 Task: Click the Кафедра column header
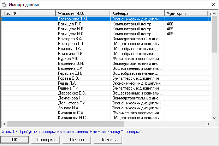[x=137, y=13]
